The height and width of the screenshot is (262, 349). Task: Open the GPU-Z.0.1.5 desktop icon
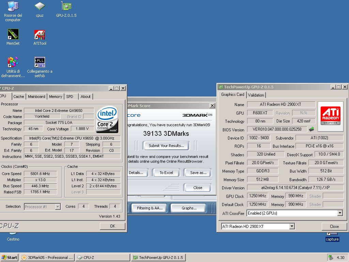[x=66, y=9]
